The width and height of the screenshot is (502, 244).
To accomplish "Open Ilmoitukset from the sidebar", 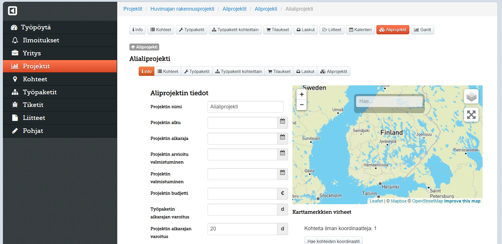I will [41, 40].
